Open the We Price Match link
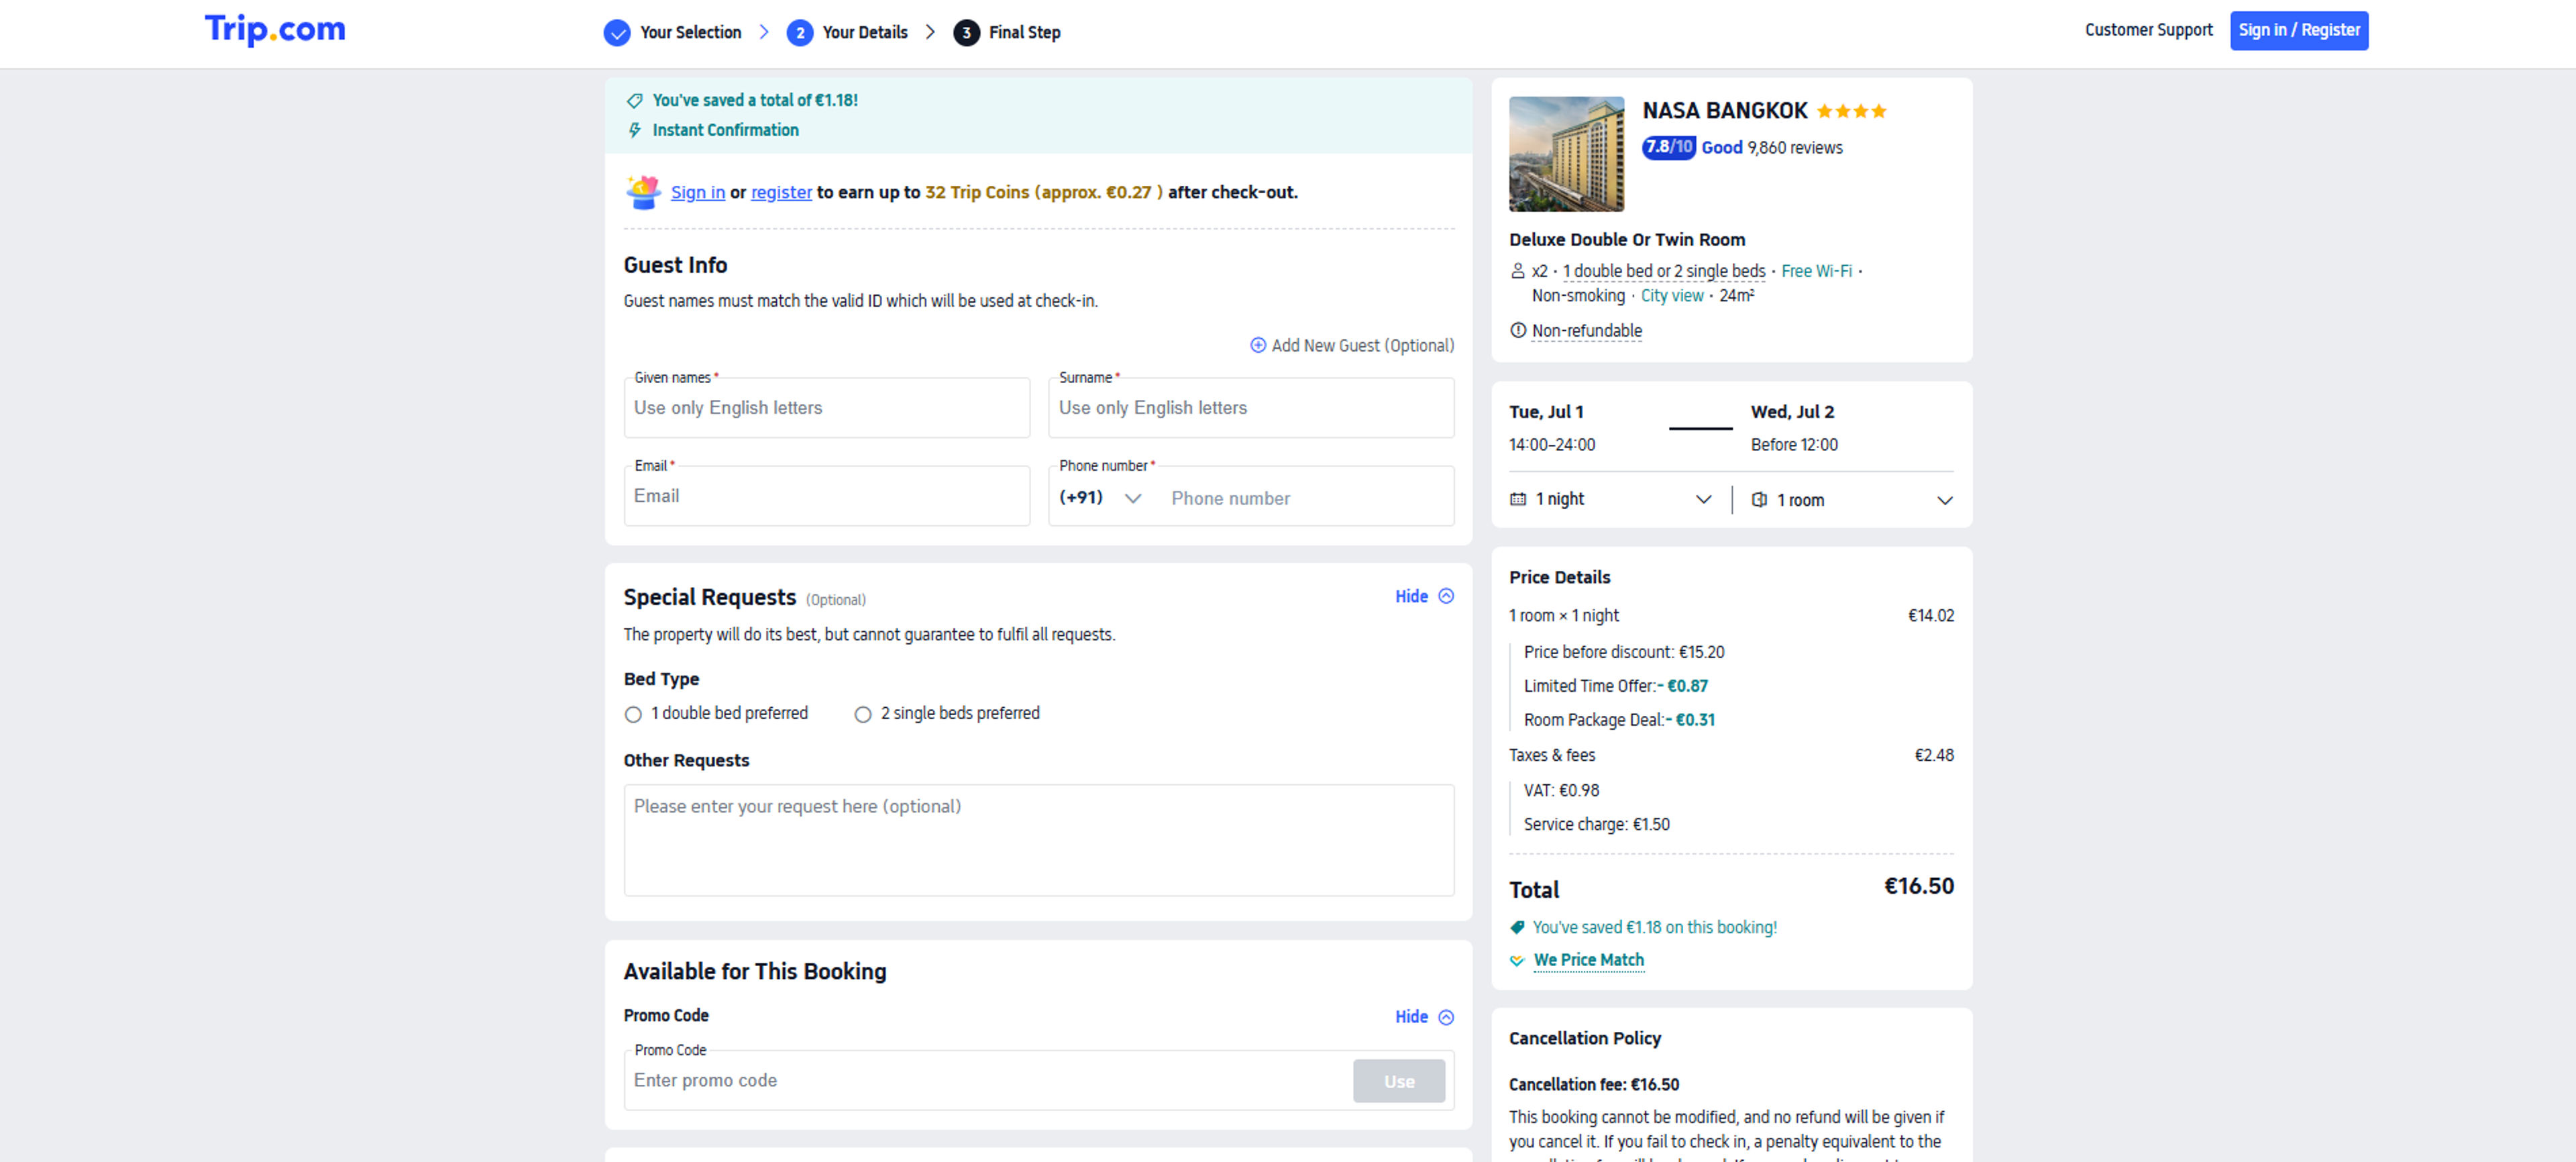 1588,960
